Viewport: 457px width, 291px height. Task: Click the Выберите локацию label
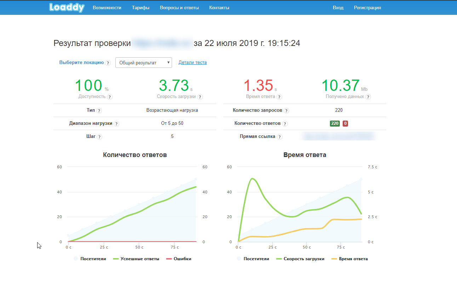pyautogui.click(x=81, y=63)
